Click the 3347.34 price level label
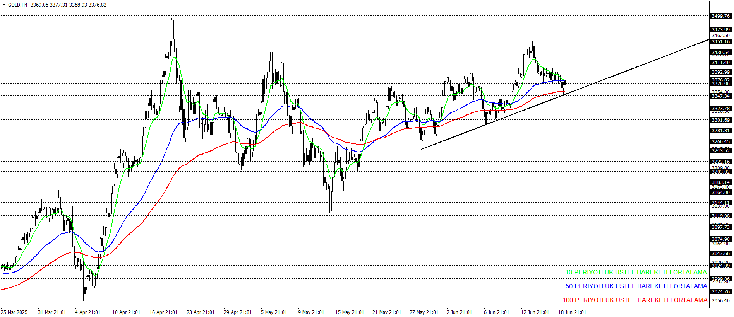 721,96
